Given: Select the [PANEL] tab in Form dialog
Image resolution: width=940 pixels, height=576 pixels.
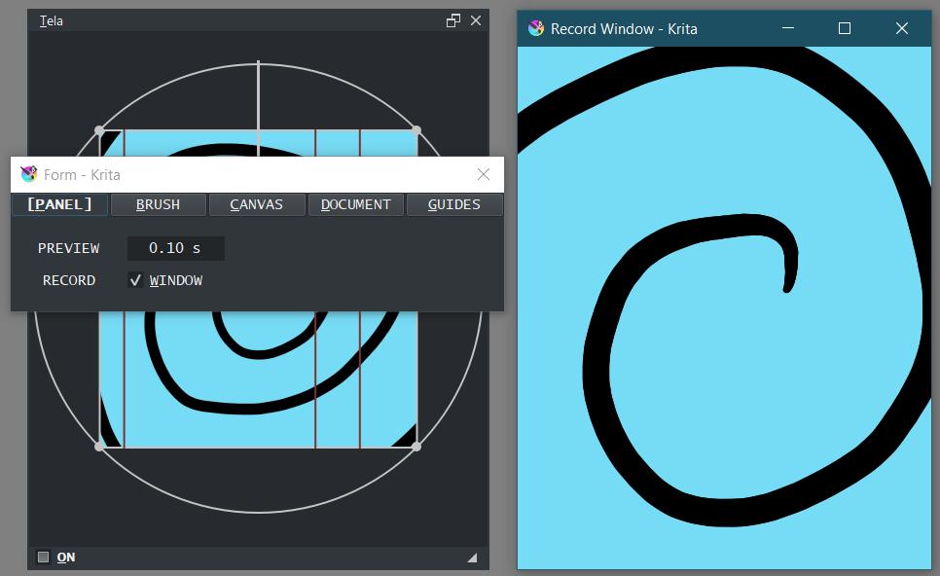Looking at the screenshot, I should coord(60,204).
